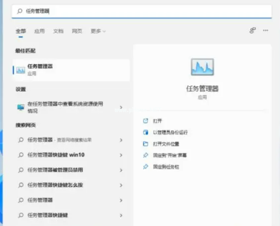Open the three-dots more options menu

point(266,30)
